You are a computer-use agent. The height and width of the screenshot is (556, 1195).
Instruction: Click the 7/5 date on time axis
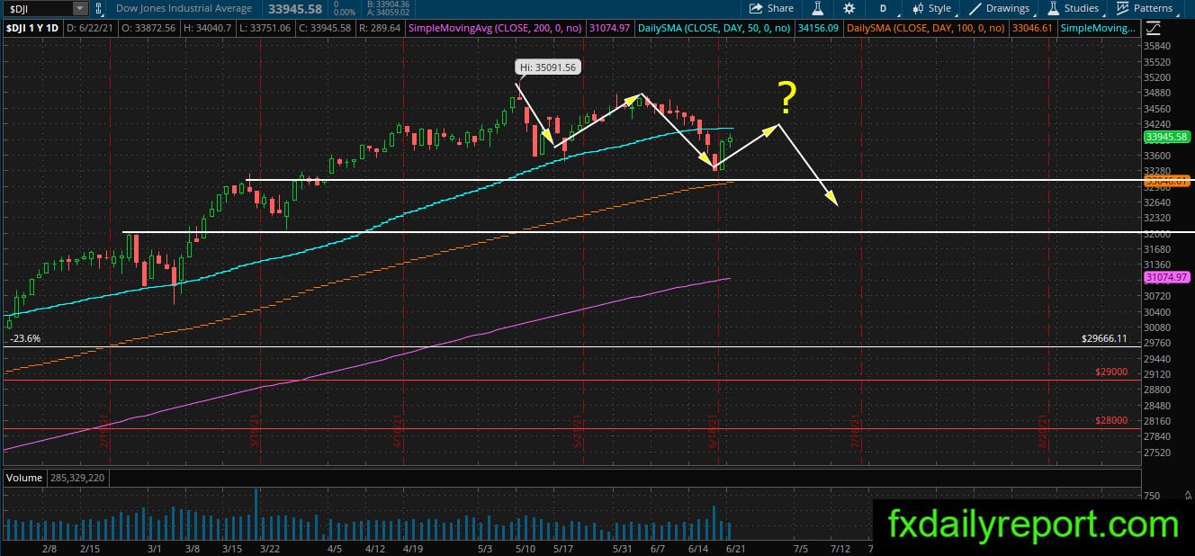click(800, 547)
